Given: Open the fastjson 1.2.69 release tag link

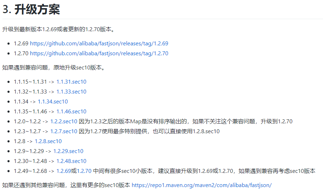Looking at the screenshot, I should coord(99,44).
